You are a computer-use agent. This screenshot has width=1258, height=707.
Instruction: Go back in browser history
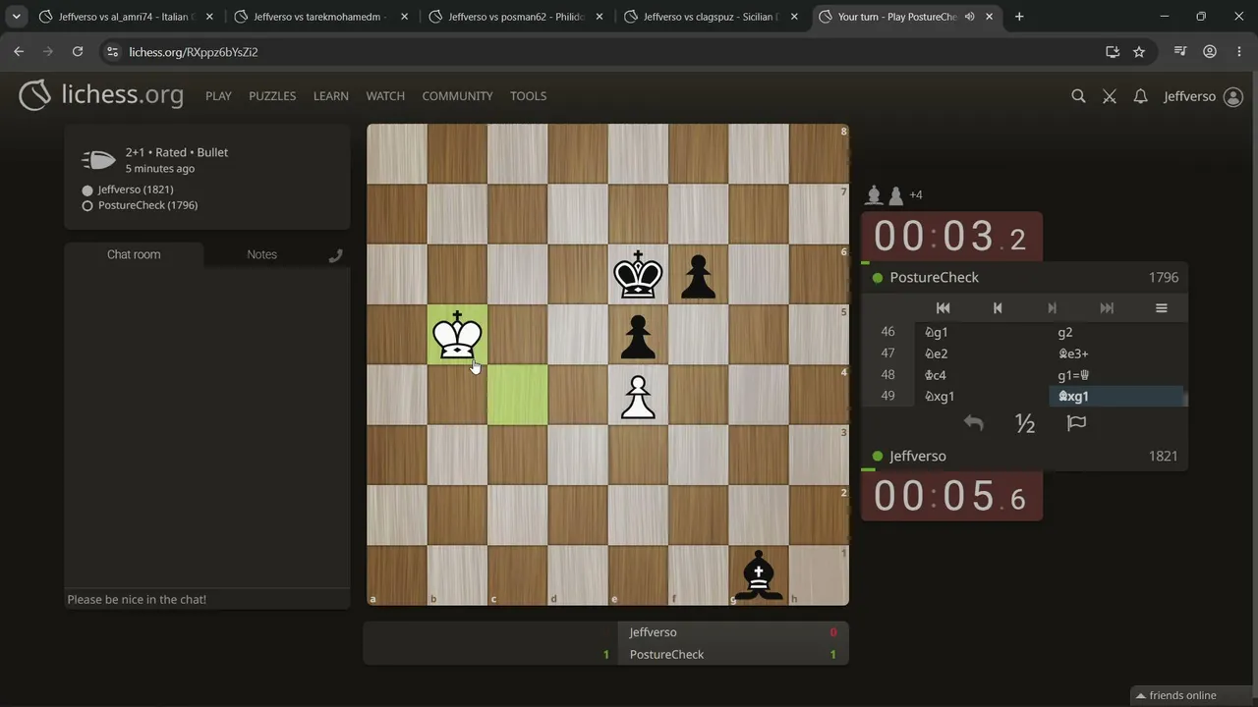pos(19,52)
